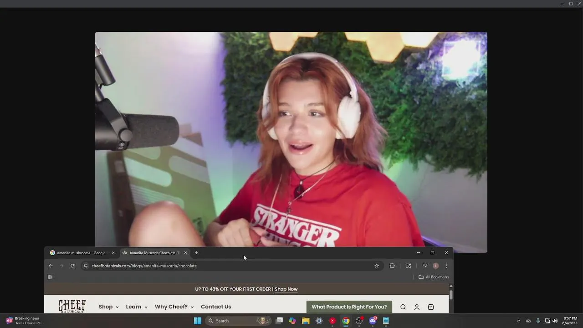The image size is (583, 328).
Task: Open a new Chrome tab with plus
Action: (x=196, y=253)
